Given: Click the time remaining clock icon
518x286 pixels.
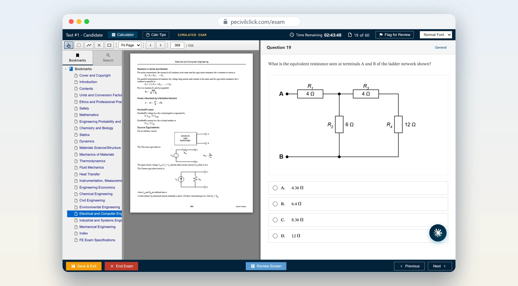Looking at the screenshot, I should [292, 35].
